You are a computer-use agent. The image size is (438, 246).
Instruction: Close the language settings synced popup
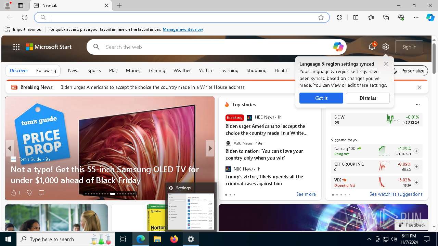coord(386,64)
